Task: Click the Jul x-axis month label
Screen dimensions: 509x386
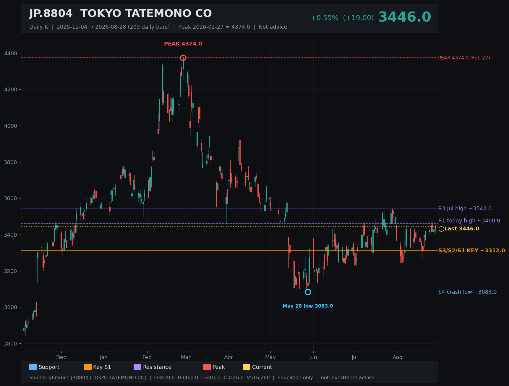Action: pos(355,357)
